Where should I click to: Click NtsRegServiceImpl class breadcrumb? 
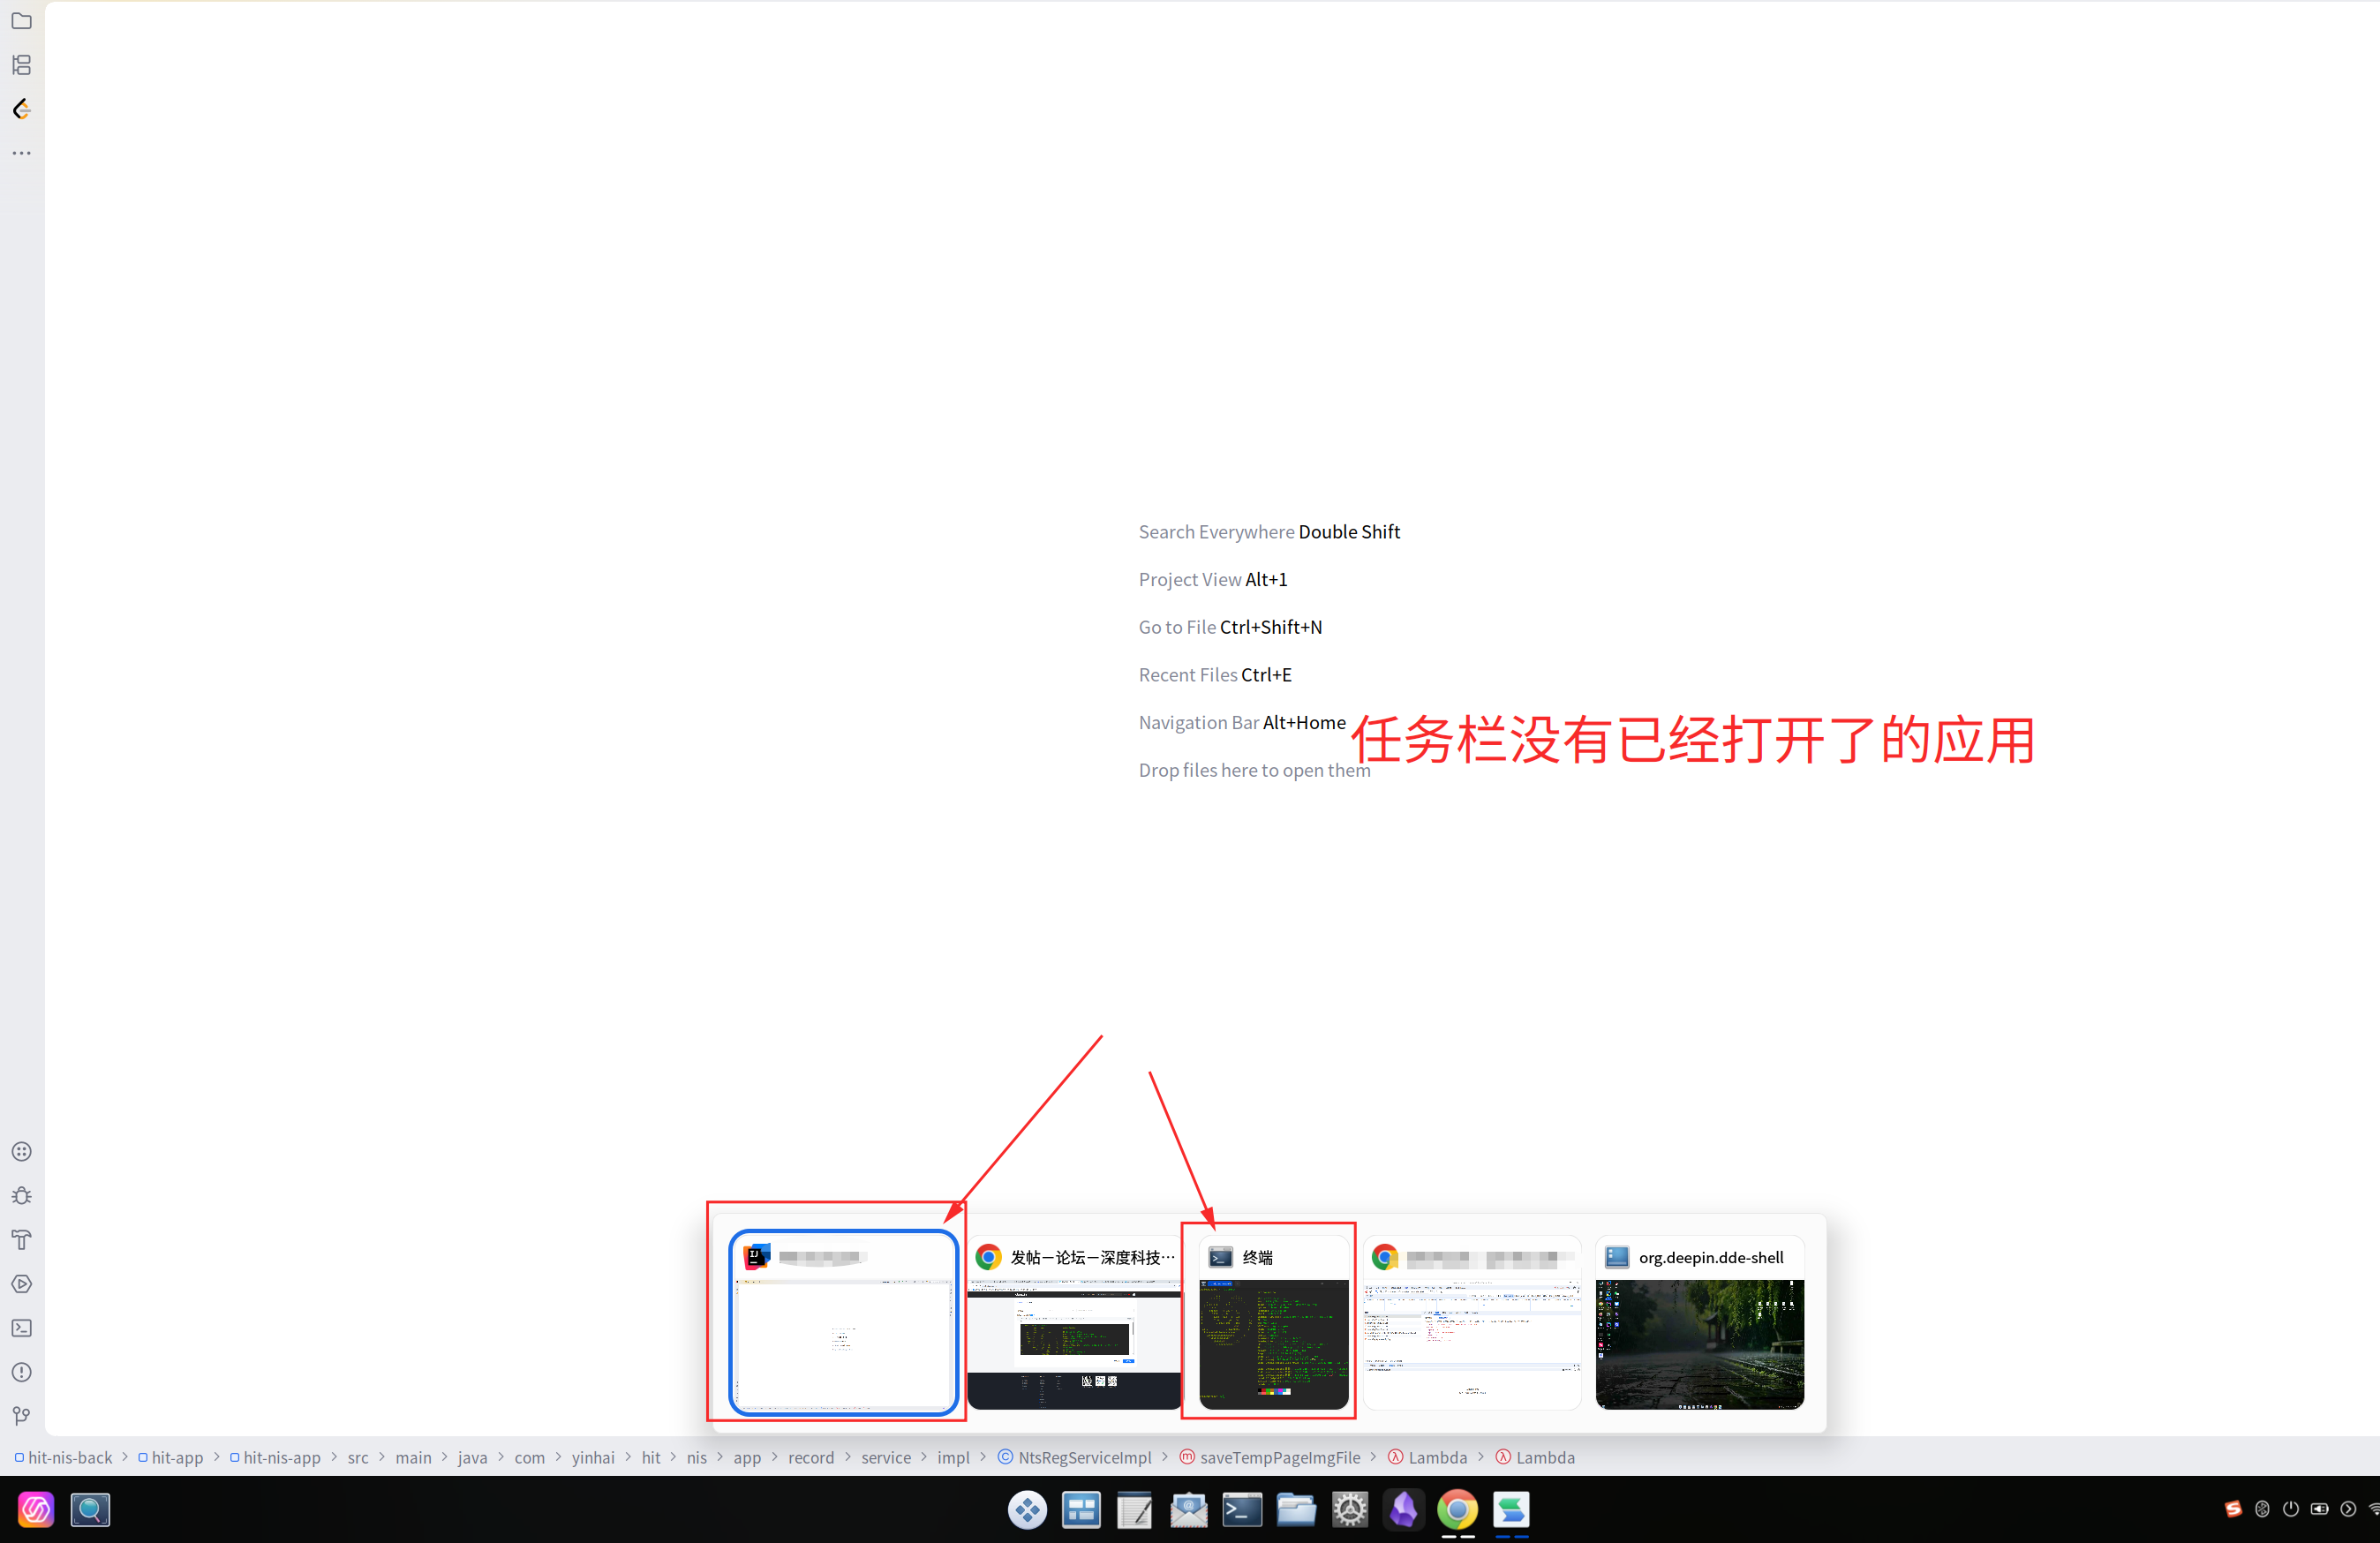[1084, 1457]
